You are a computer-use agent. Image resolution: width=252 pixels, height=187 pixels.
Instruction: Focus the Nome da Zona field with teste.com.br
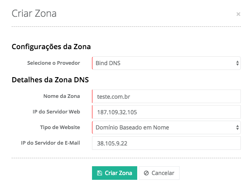166,96
